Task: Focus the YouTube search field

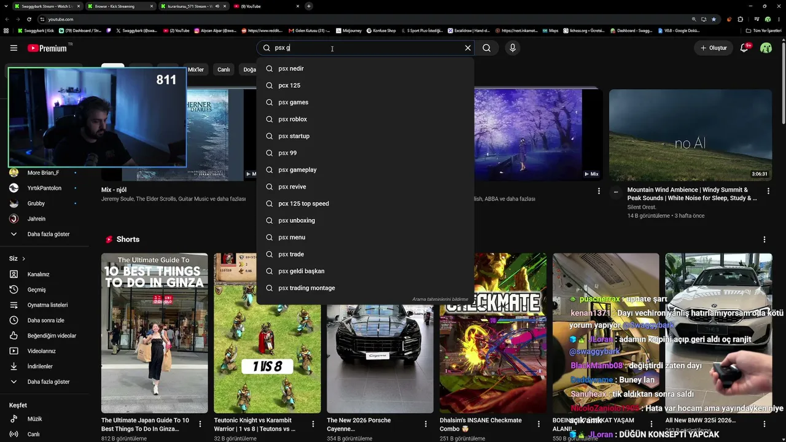Action: [x=365, y=48]
